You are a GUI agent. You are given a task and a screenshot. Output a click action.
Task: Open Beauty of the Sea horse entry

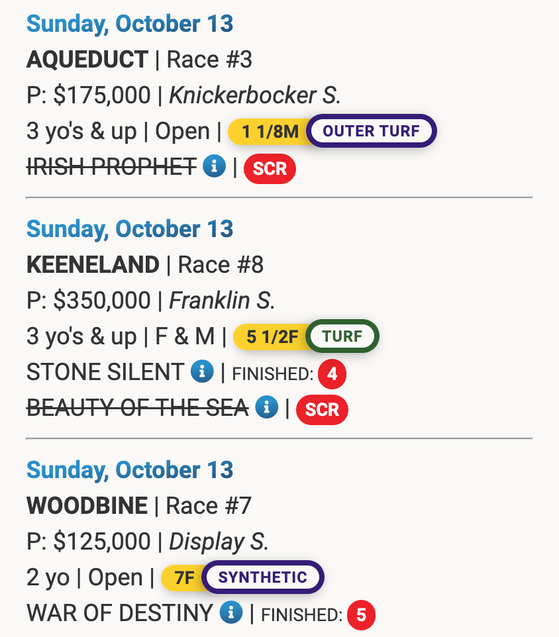pyautogui.click(x=137, y=408)
